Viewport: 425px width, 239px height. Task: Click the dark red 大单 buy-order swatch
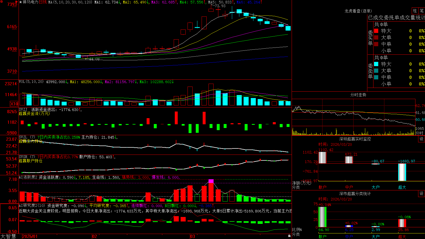coord(376,37)
